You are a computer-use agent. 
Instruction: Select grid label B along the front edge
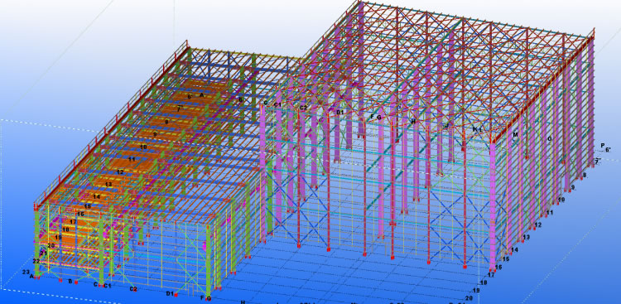[70, 282]
